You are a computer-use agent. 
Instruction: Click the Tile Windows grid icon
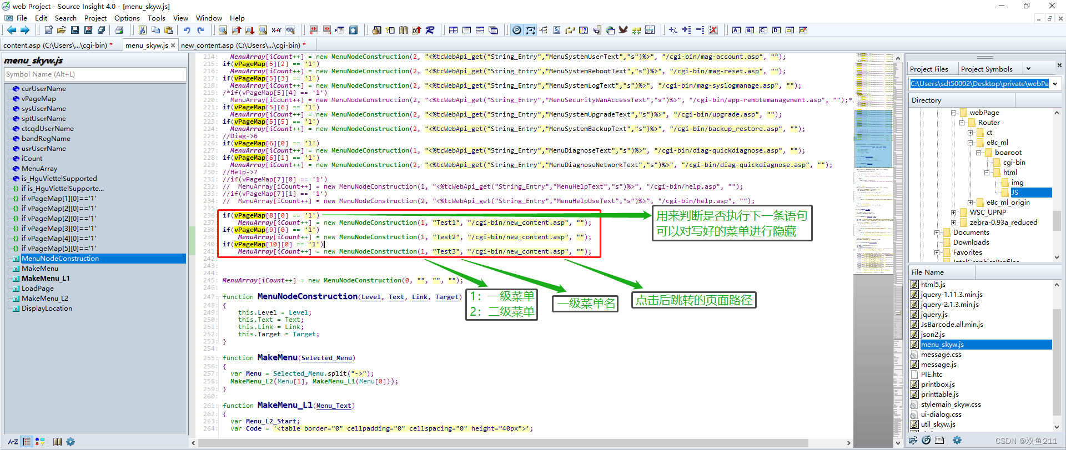[x=454, y=30]
